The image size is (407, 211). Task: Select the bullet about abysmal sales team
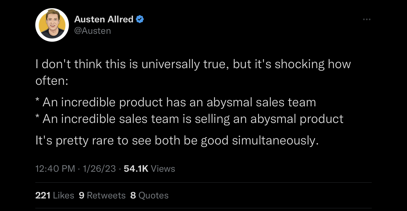point(176,103)
